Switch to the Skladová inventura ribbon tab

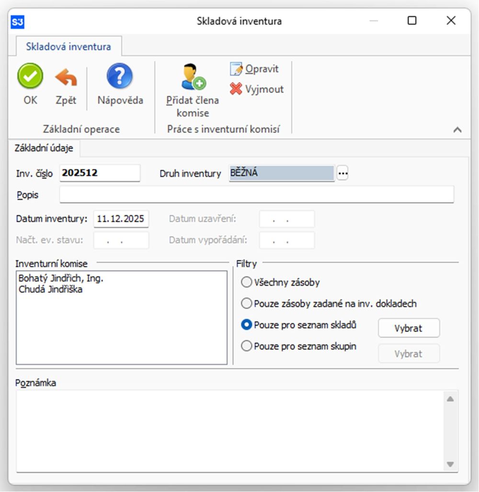point(69,46)
